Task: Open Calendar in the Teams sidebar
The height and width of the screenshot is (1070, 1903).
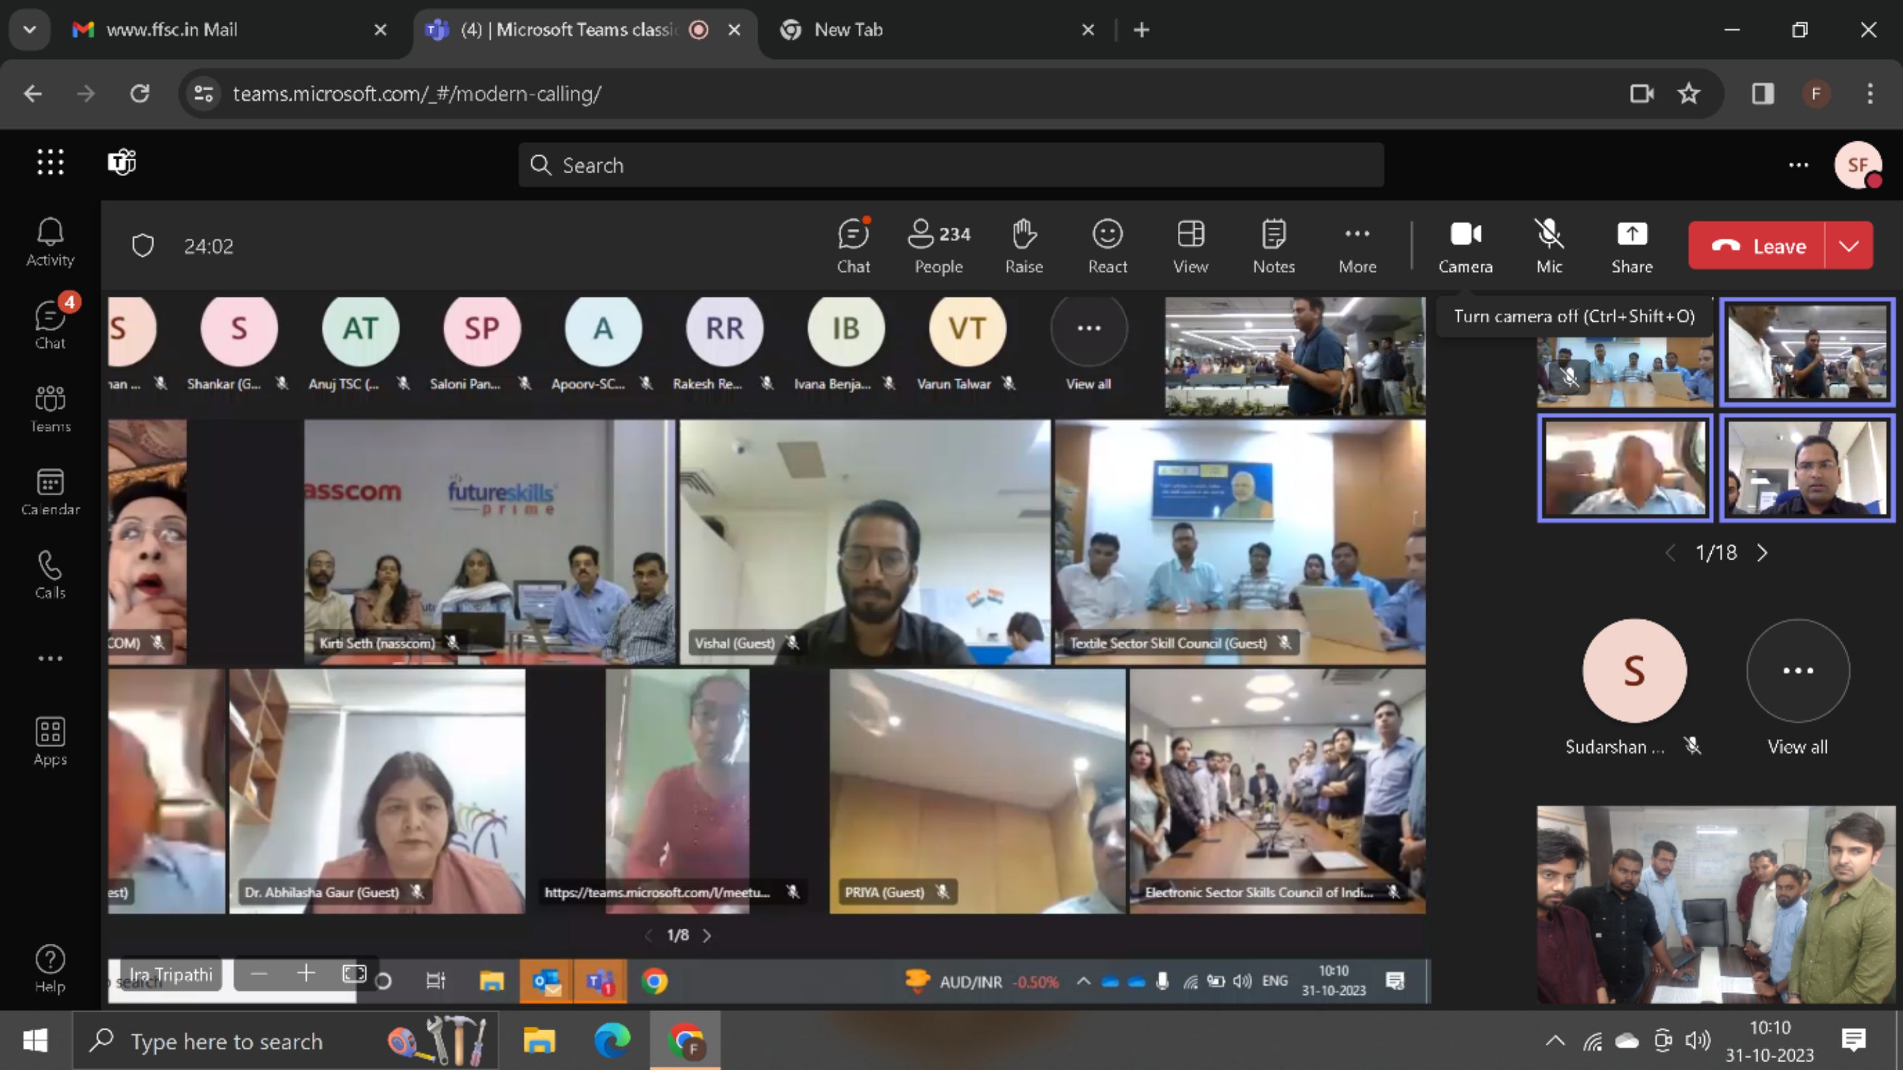Action: pos(50,491)
